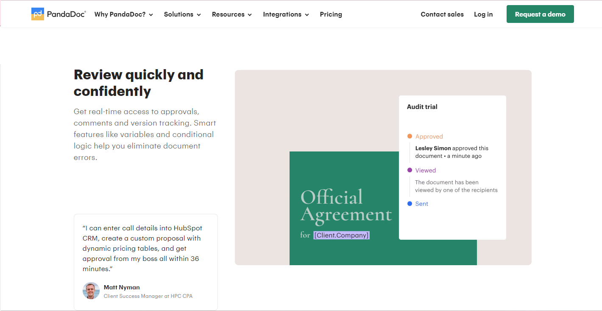The image size is (602, 311).
Task: Click the PandaDoc logo icon
Action: pos(38,14)
